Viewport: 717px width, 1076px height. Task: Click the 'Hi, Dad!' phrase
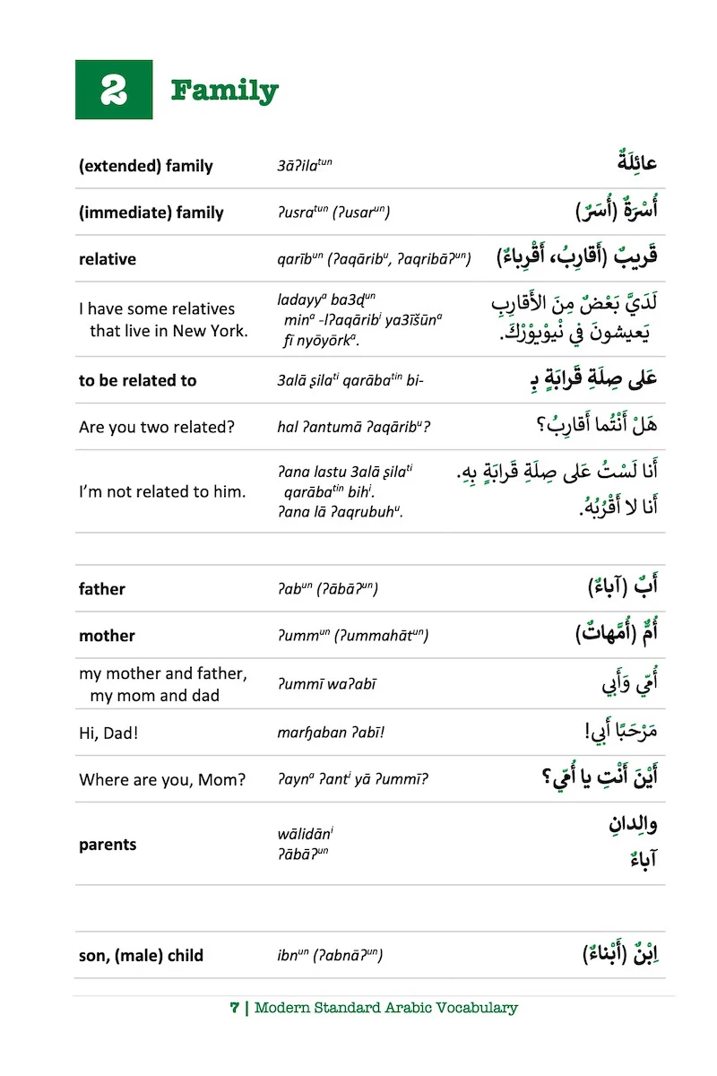[108, 733]
